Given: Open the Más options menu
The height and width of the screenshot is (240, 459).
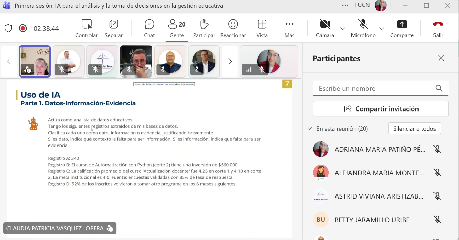Looking at the screenshot, I should tap(290, 29).
